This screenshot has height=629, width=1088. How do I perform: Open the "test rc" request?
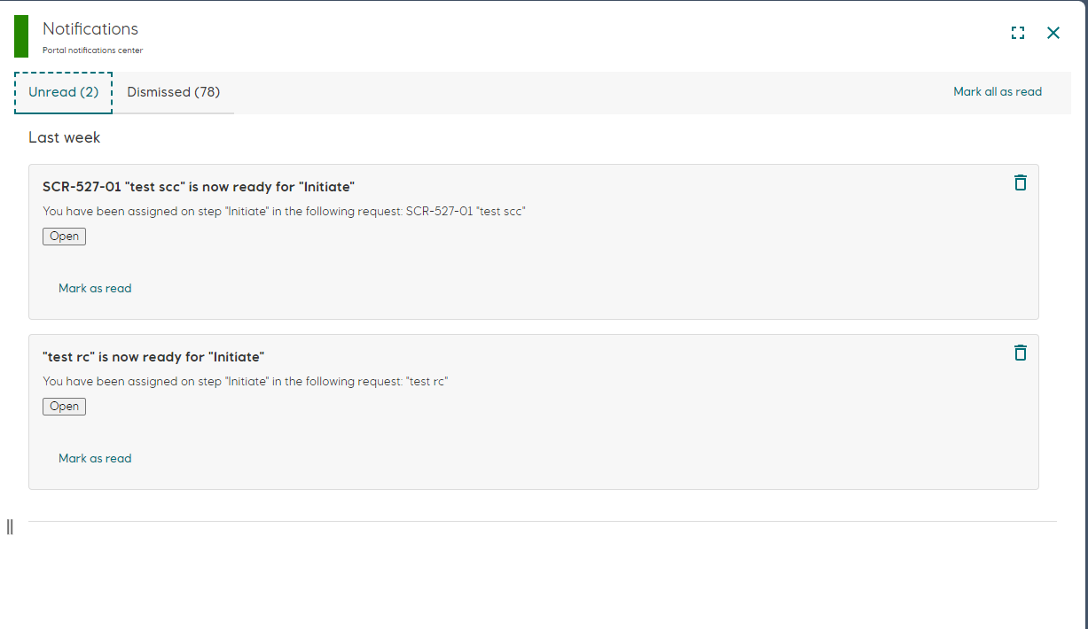coord(64,406)
